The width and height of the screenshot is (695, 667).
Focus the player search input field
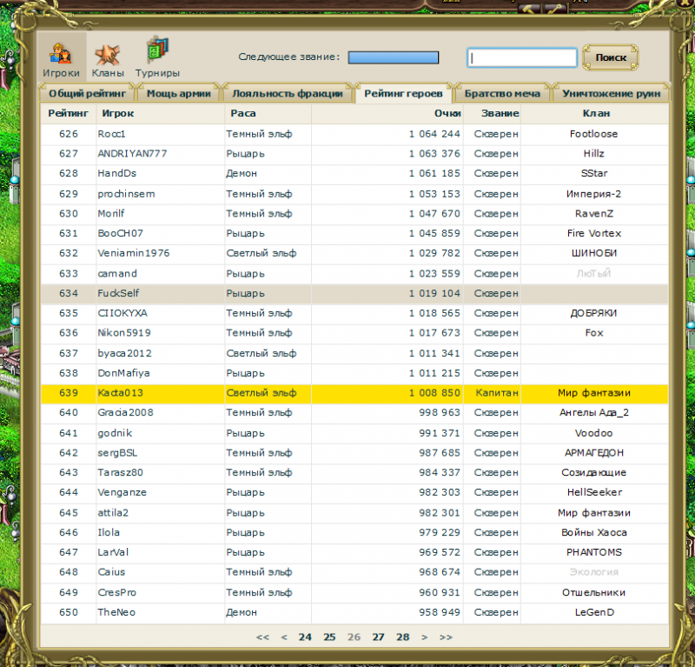click(x=522, y=57)
